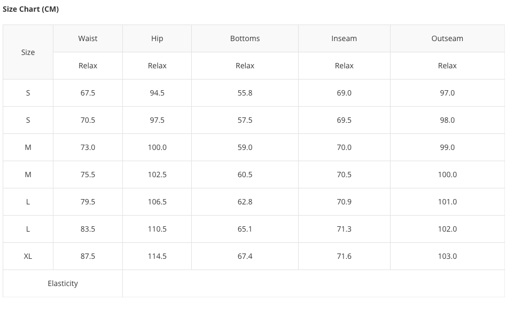514x309 pixels.
Task: Click the 67.5 waist value
Action: [88, 93]
